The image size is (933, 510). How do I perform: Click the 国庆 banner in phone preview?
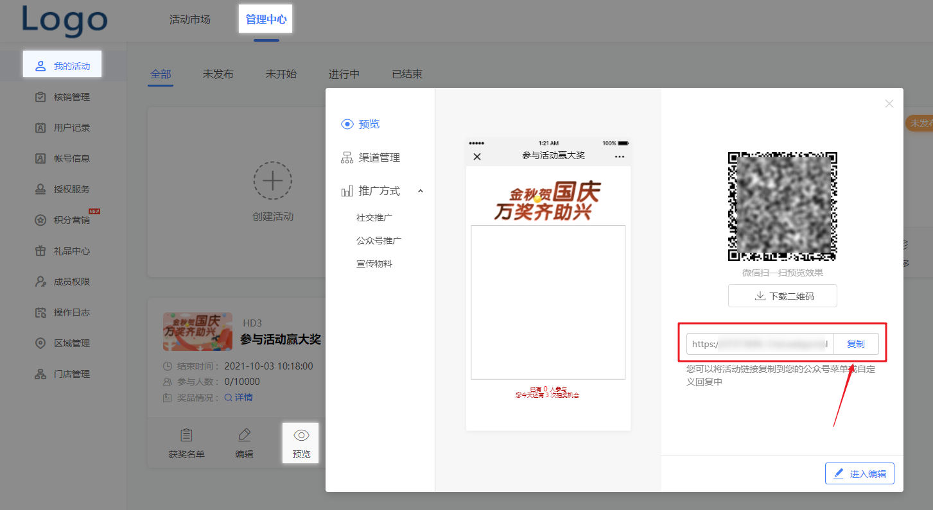(x=547, y=201)
